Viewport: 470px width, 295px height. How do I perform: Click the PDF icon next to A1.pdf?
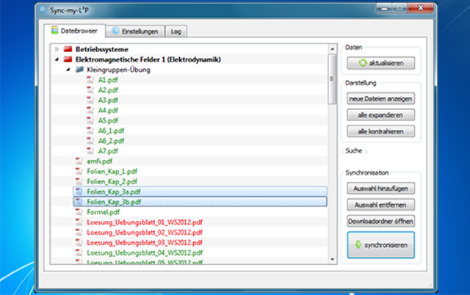coord(90,80)
